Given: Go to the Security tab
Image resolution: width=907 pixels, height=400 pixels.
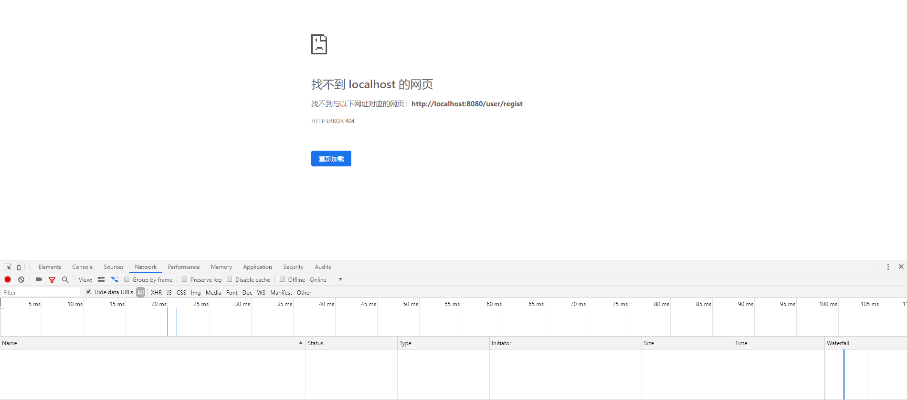Looking at the screenshot, I should [x=293, y=267].
